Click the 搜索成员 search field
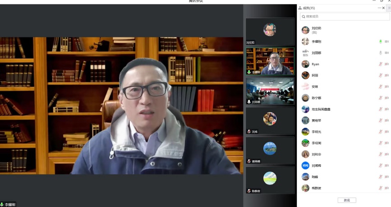Viewport: 391px width, 207px height. pyautogui.click(x=344, y=17)
